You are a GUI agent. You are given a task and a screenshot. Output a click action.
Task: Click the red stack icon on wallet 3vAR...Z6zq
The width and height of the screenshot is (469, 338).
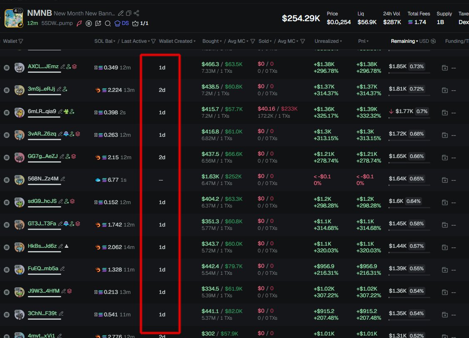coord(78,134)
